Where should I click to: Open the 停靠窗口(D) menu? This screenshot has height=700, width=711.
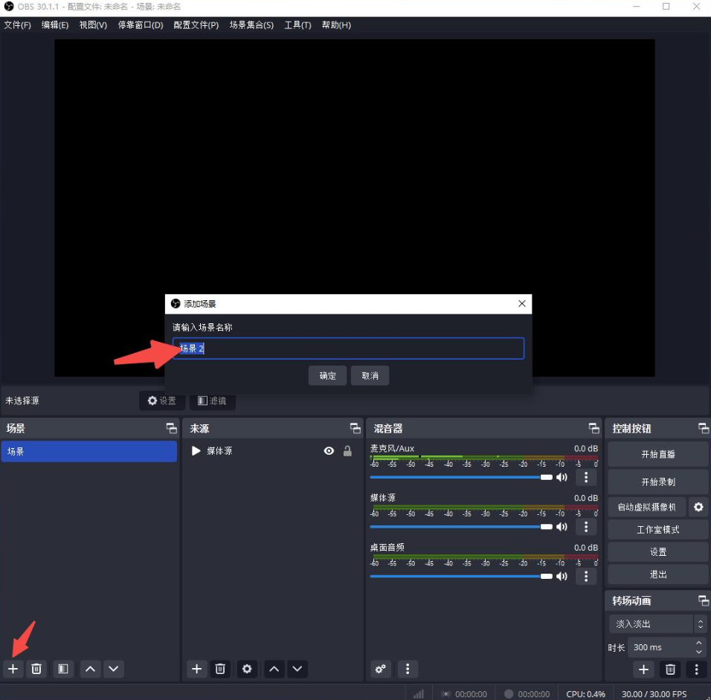coord(141,25)
